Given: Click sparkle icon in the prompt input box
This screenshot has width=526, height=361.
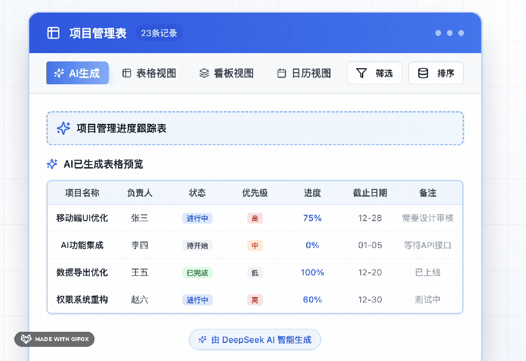Looking at the screenshot, I should pyautogui.click(x=63, y=128).
